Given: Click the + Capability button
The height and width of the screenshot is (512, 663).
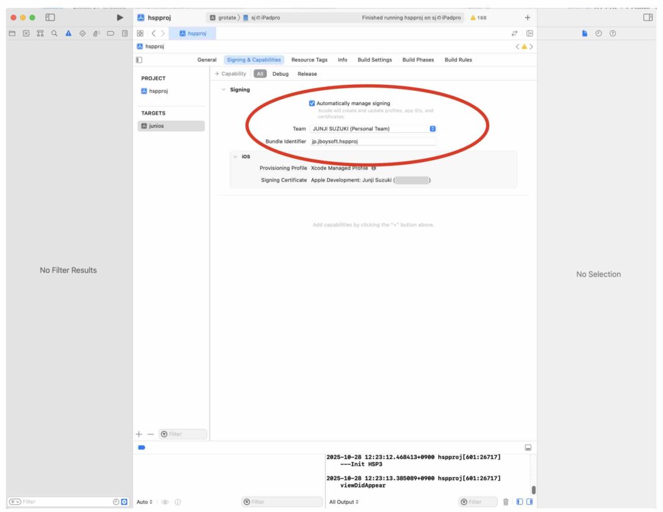Looking at the screenshot, I should pos(230,74).
